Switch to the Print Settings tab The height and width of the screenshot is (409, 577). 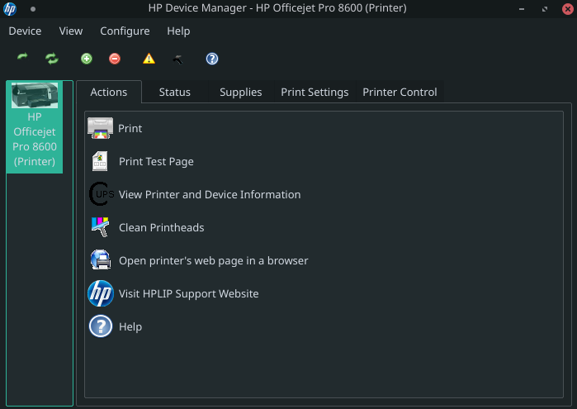[x=315, y=92]
